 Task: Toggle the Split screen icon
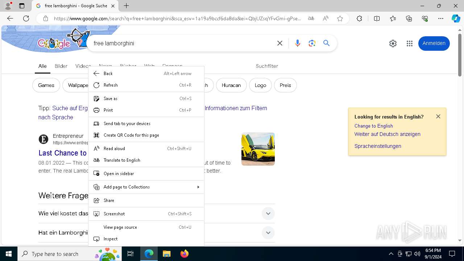(377, 18)
